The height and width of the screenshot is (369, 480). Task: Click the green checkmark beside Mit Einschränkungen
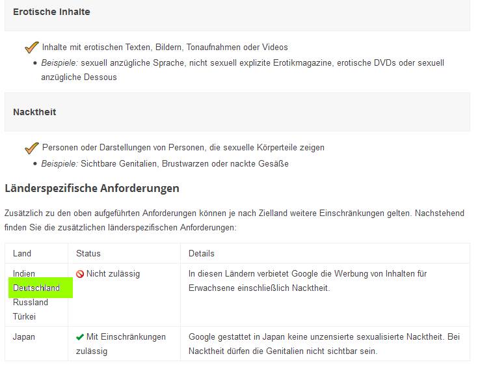tap(80, 337)
